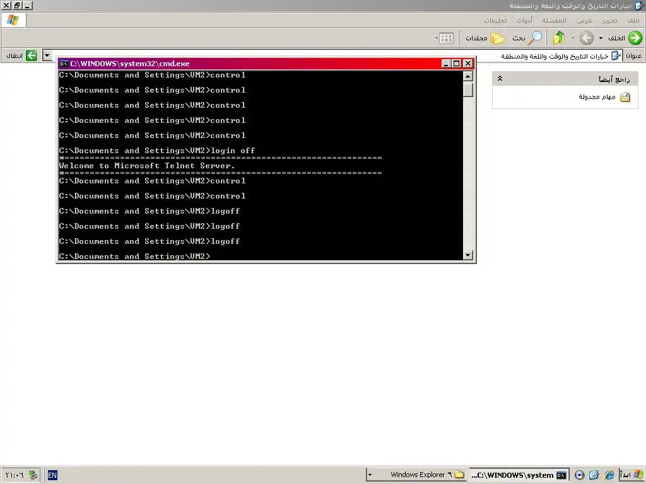
Task: Expand the Views dropdown arrow
Action: [x=436, y=38]
